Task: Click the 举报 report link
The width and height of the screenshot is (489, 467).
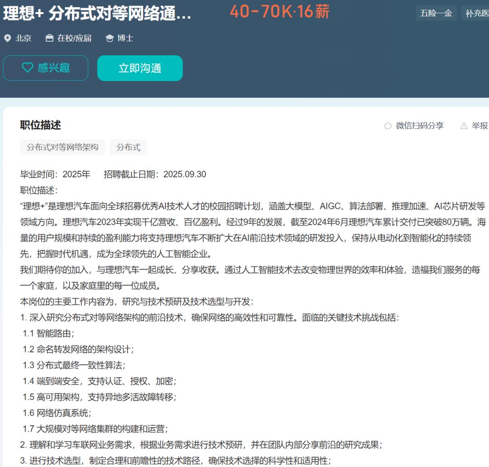Action: [x=479, y=126]
